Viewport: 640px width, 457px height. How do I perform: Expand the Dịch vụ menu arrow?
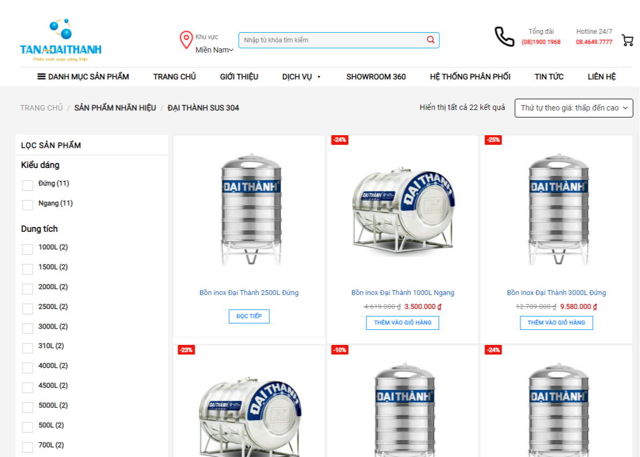tap(319, 77)
